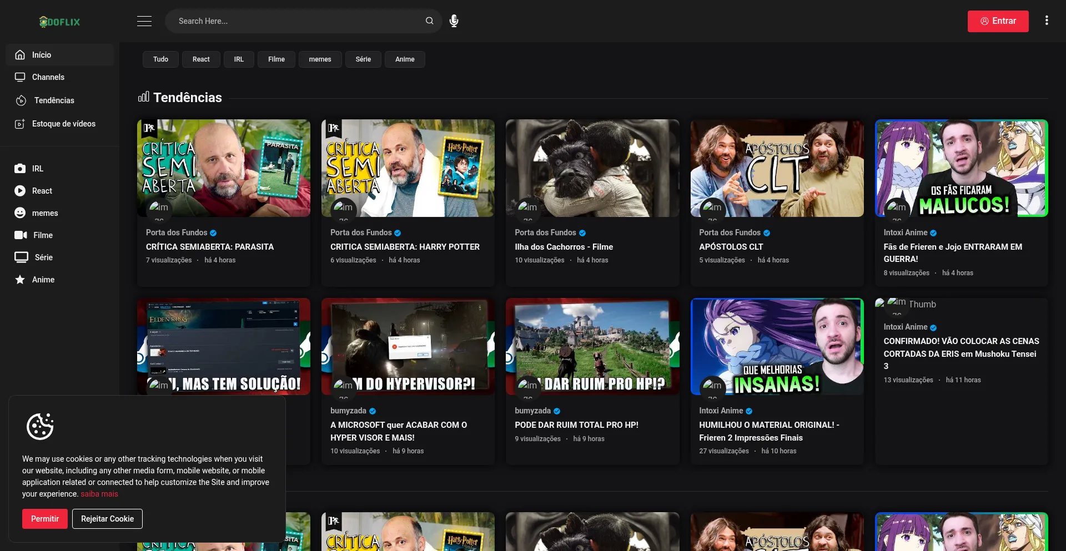Click the Rejeitar Cookie button
This screenshot has width=1066, height=551.
pyautogui.click(x=107, y=519)
